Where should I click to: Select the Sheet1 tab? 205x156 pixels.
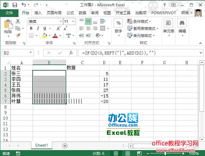pyautogui.click(x=42, y=145)
